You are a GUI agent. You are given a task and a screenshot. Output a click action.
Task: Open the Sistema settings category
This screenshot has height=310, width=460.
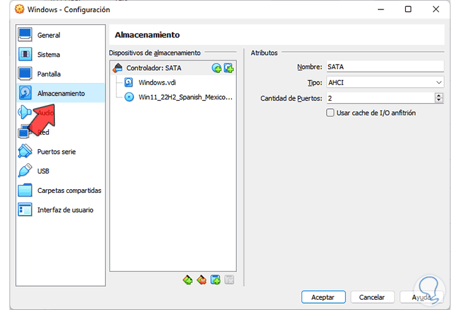point(61,54)
